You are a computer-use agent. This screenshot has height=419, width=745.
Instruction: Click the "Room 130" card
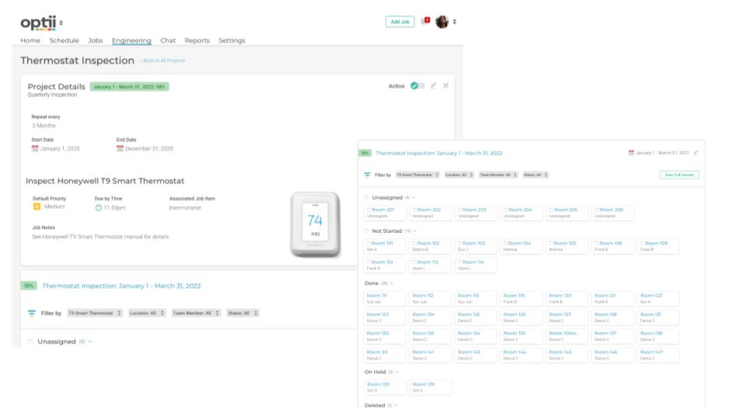431,387
